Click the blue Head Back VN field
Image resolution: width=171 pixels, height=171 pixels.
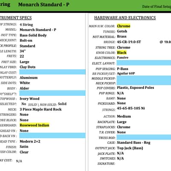coord(53,136)
